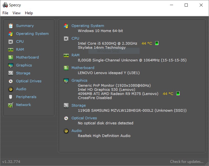
Task: Open the Optical Drives heading link in summary
Action: click(84, 118)
